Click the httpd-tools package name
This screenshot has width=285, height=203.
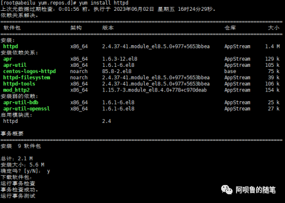[x=19, y=84]
